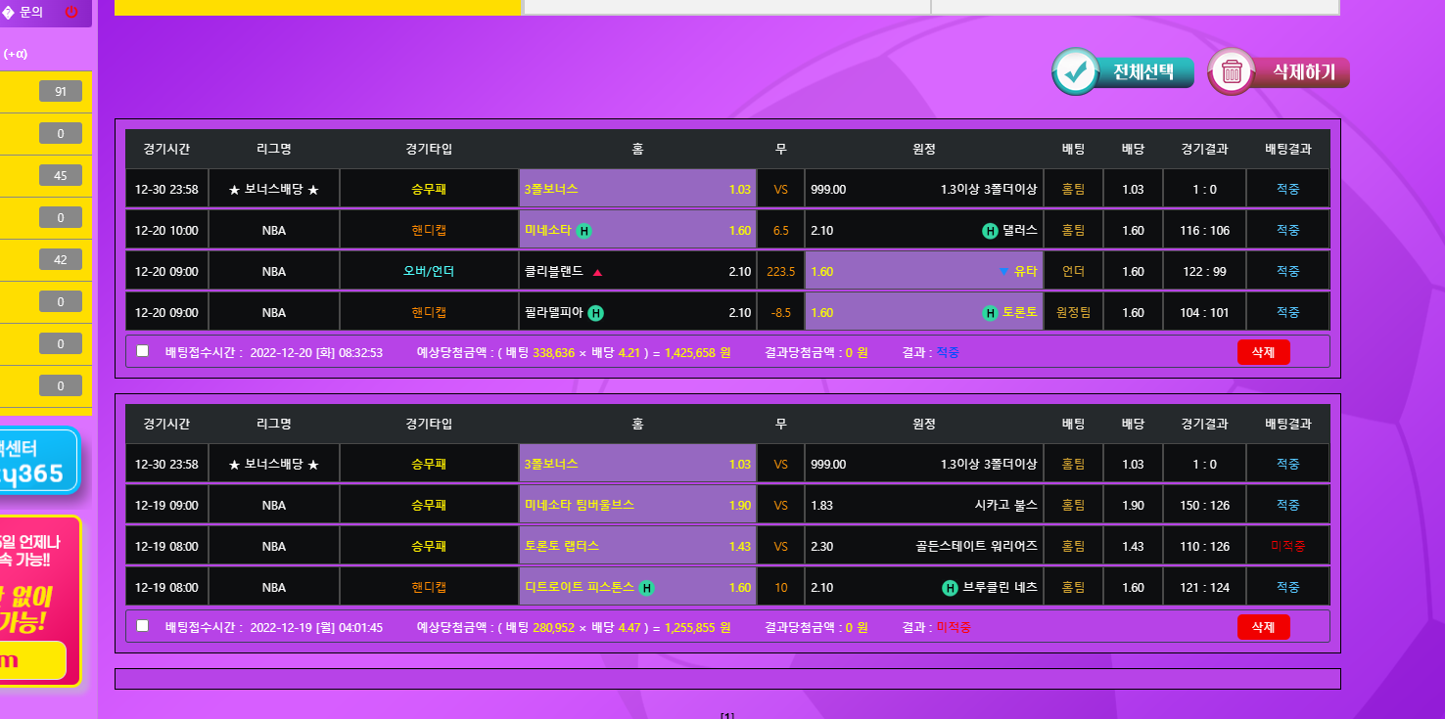Check the box for the 2022-12-20 bet slip
The image size is (1445, 719).
(x=143, y=351)
